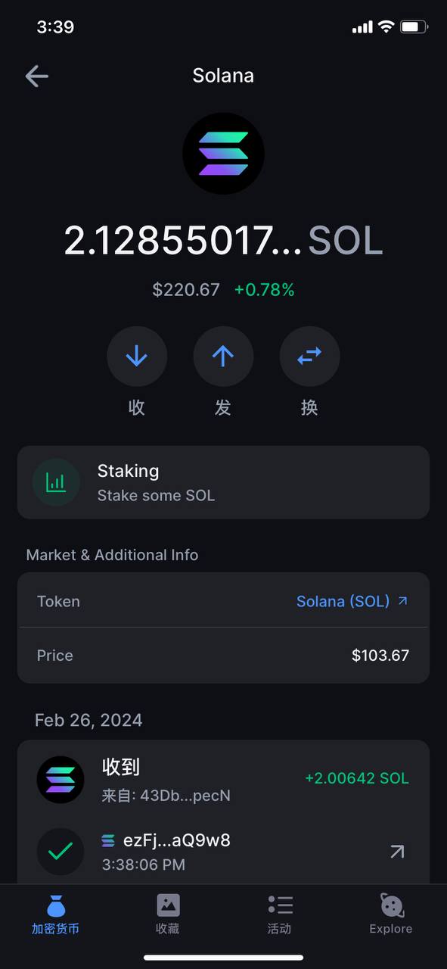
Task: Tap the send up-arrow button
Action: [x=223, y=357]
